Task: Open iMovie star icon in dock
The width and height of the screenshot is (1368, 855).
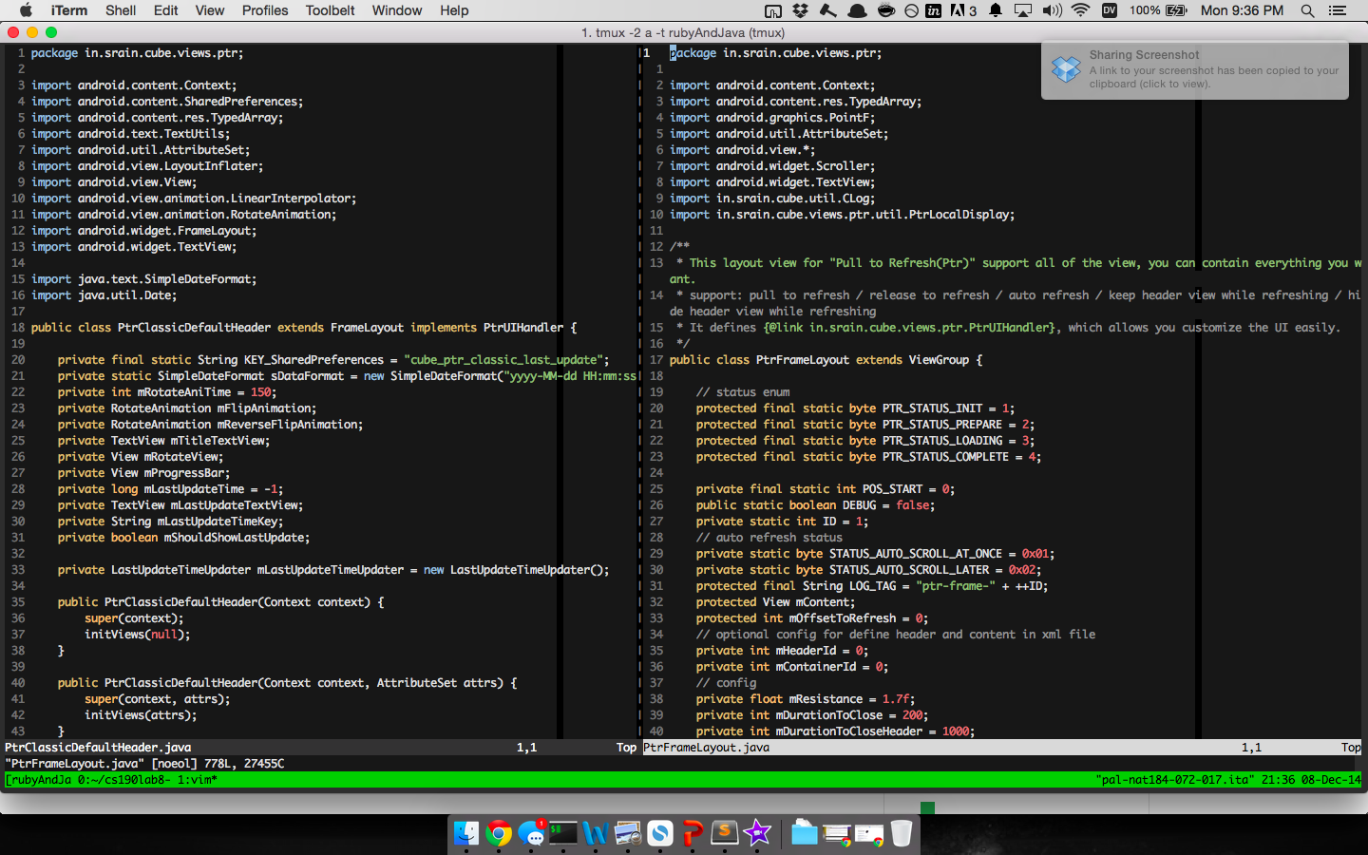Action: 757,834
